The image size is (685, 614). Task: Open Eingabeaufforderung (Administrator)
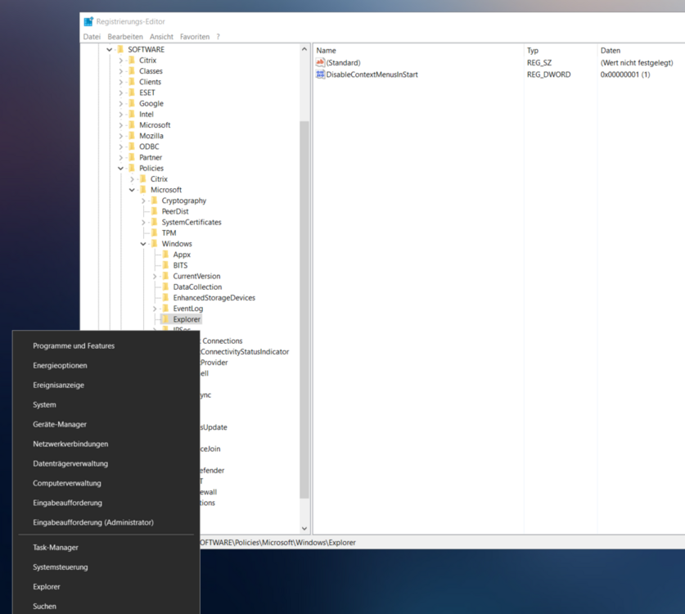coord(93,522)
